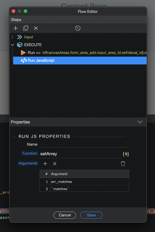Remove the argument with the small X icon
The image size is (155, 232).
click(55, 164)
